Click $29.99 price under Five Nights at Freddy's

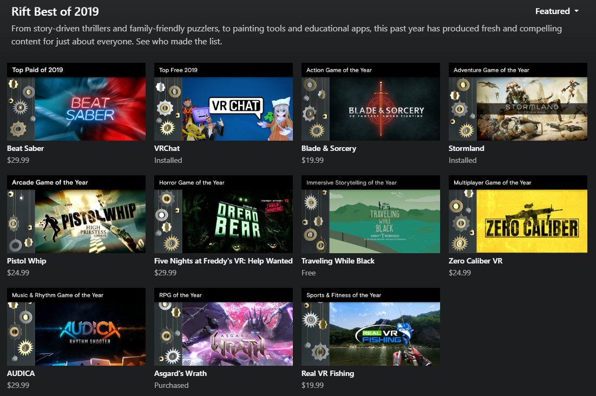[165, 273]
